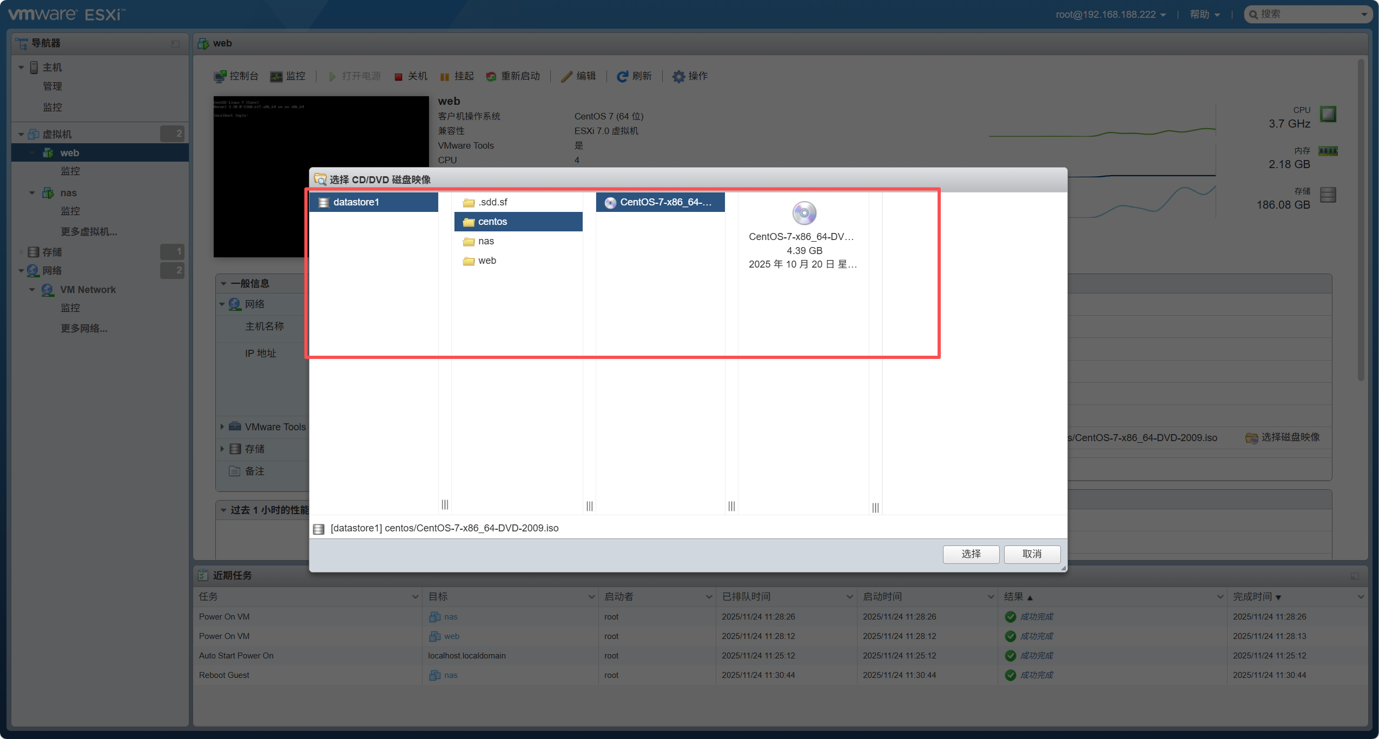This screenshot has height=739, width=1379.
Task: Collapse the virtual machines tree node
Action: coord(21,134)
